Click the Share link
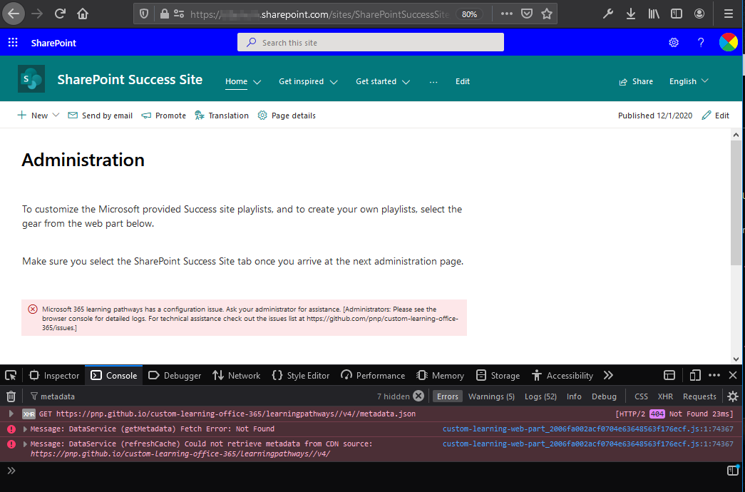This screenshot has height=492, width=745. 635,81
